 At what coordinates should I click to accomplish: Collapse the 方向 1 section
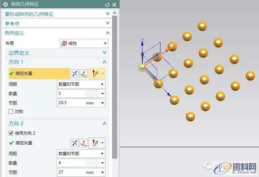(104, 62)
